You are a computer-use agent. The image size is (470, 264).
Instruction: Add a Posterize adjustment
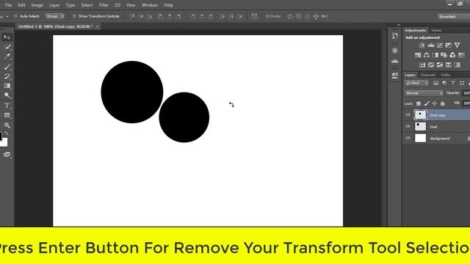pos(431,65)
